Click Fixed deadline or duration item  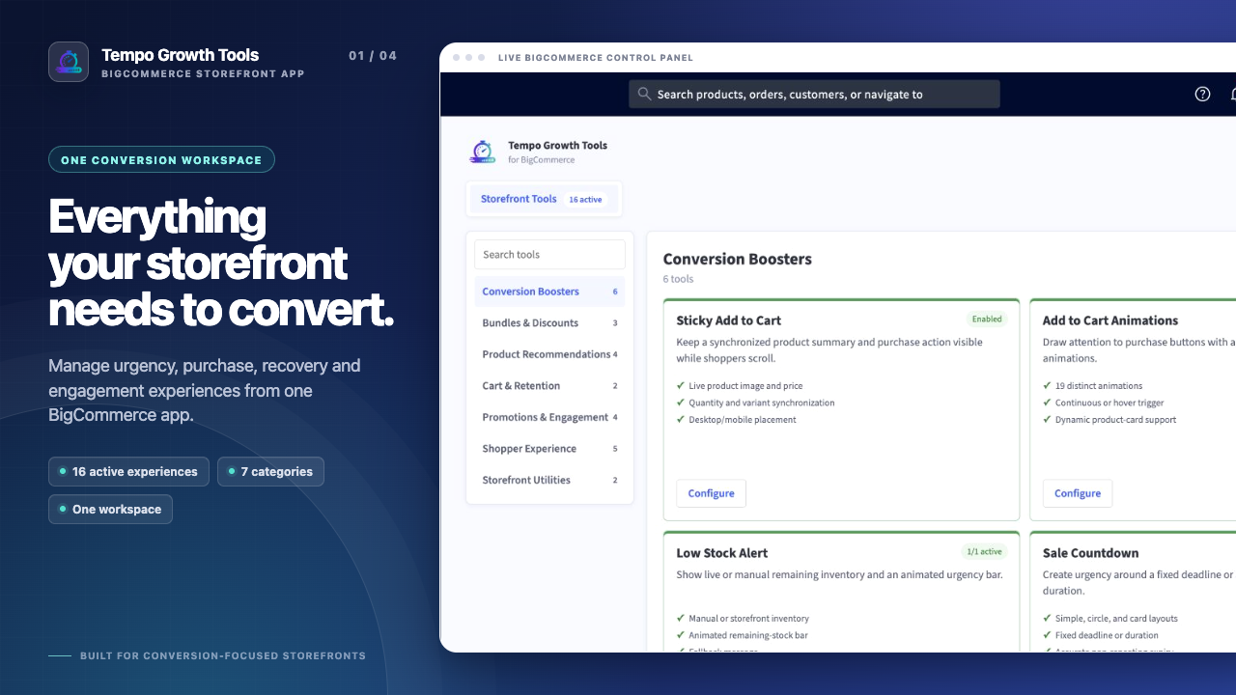pos(1101,636)
